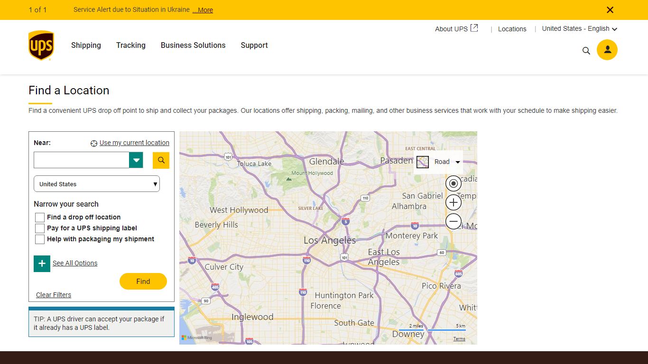Viewport: 648px width, 364px height.
Task: Open the Shipping menu
Action: (86, 45)
